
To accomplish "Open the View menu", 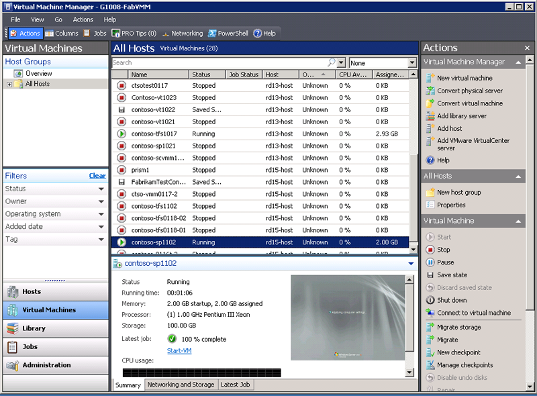I will coord(38,19).
